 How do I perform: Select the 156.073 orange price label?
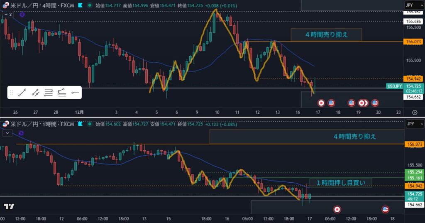pos(414,42)
